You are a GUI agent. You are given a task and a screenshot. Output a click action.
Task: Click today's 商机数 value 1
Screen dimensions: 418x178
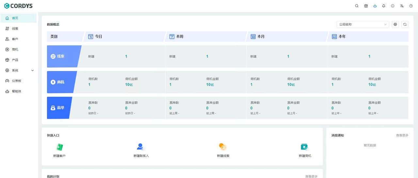[89, 84]
